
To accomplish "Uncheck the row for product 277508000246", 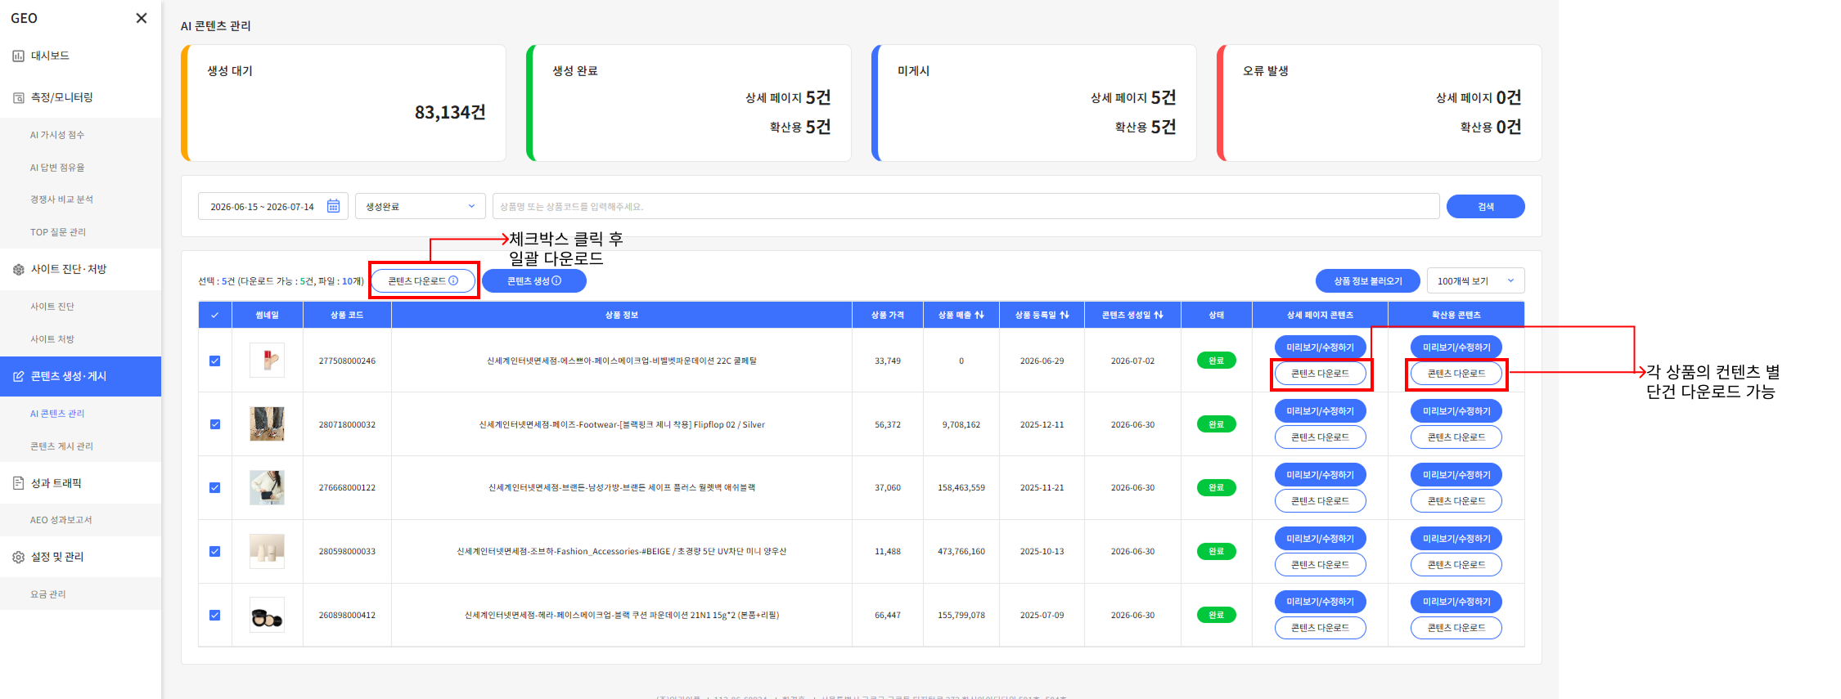I will click(x=215, y=361).
